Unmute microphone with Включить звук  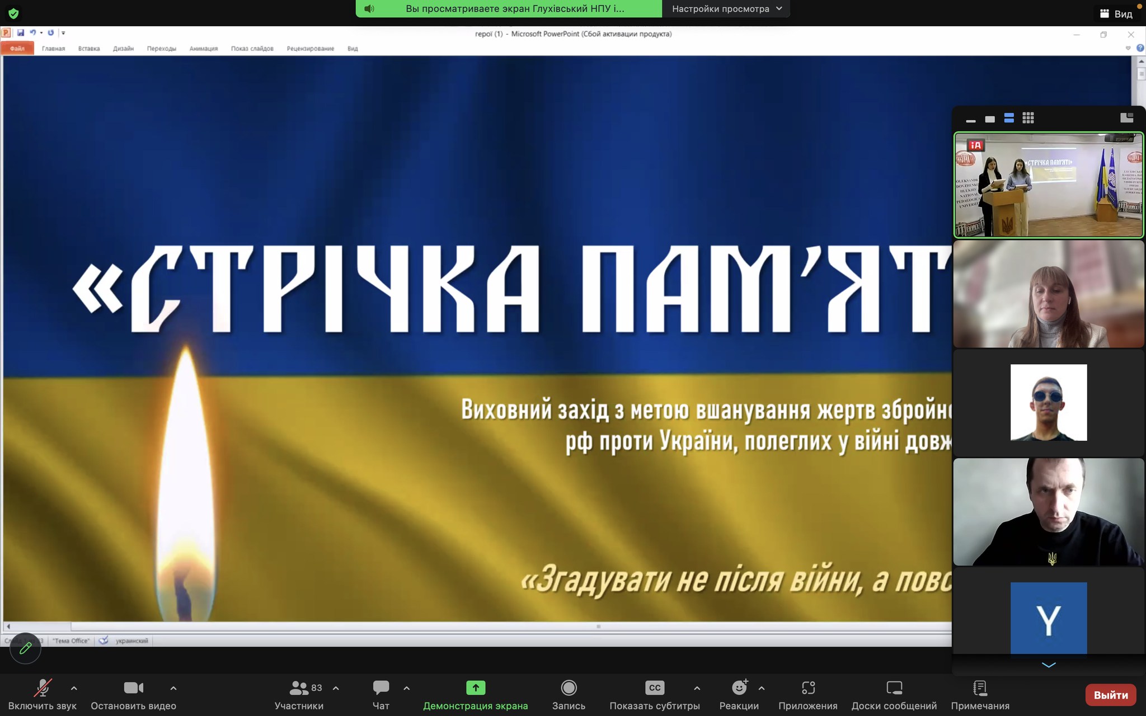click(43, 695)
